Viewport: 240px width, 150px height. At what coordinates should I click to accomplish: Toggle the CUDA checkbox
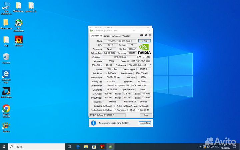tap(115, 106)
